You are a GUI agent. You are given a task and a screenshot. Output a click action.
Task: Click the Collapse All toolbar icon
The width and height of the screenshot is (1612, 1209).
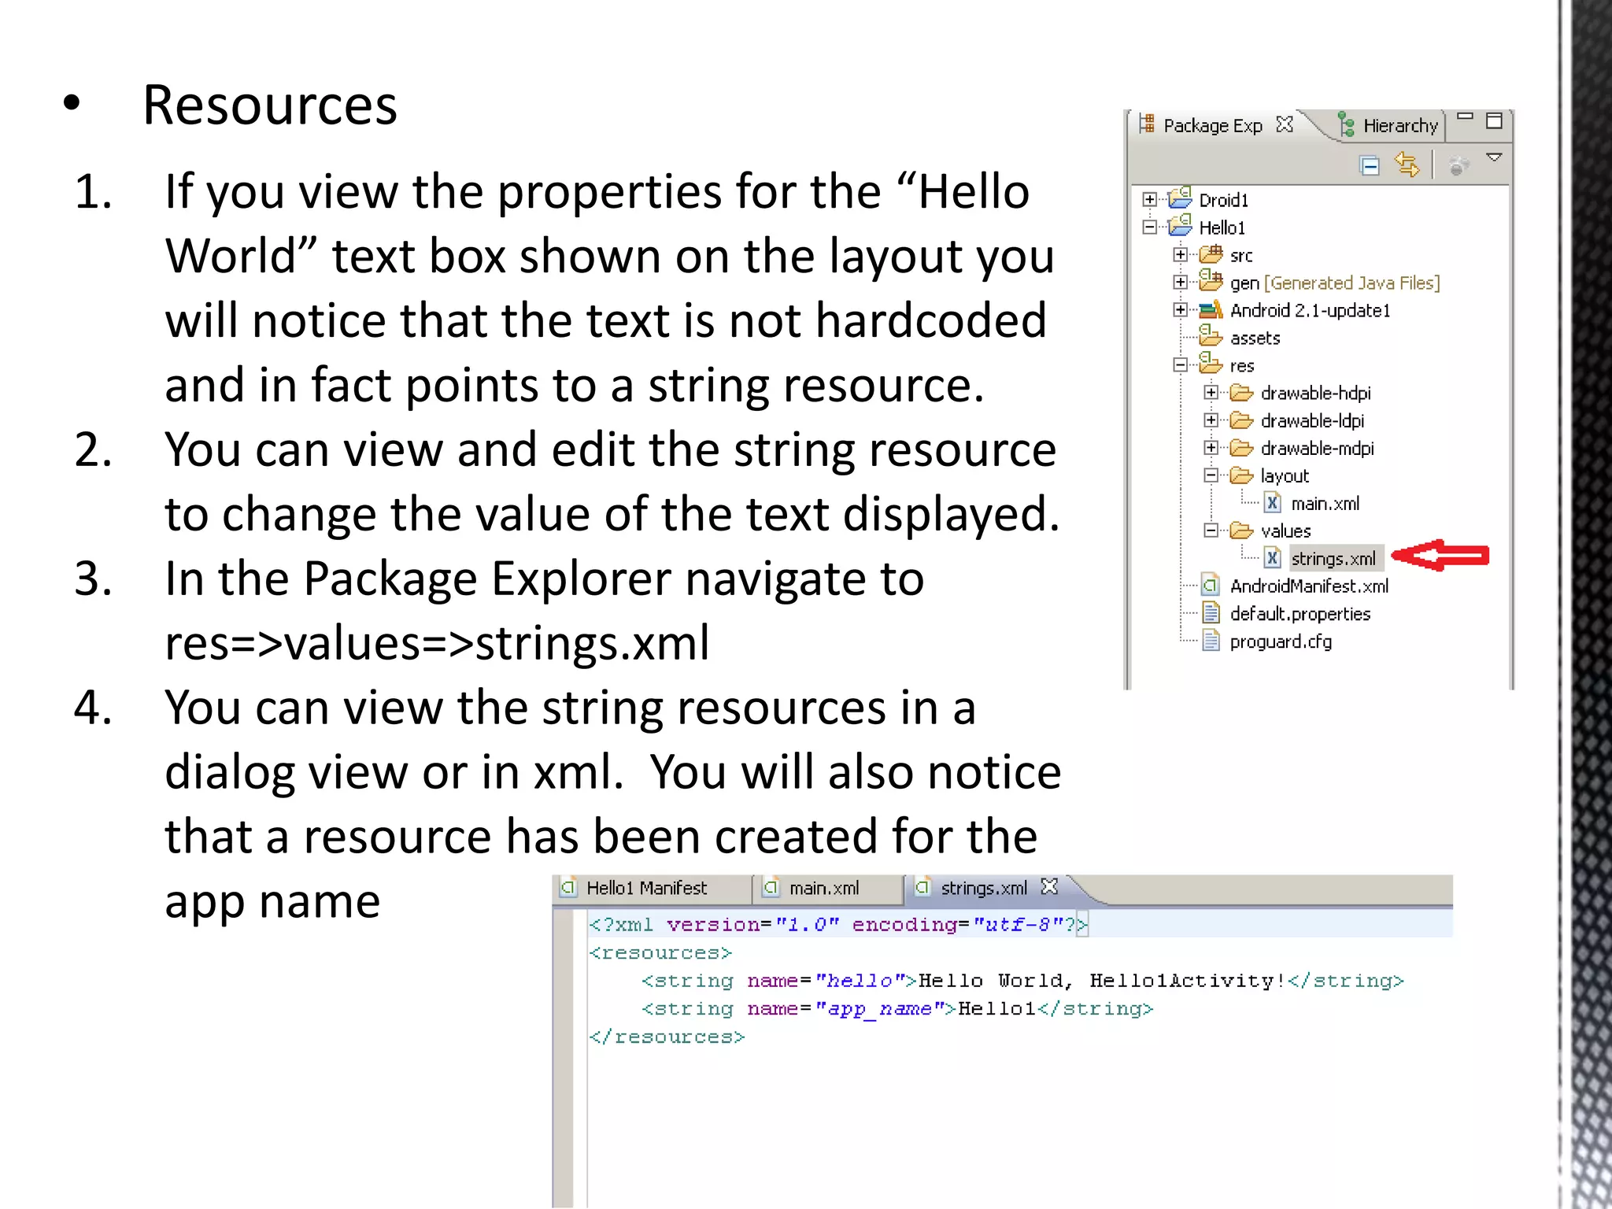(x=1370, y=165)
